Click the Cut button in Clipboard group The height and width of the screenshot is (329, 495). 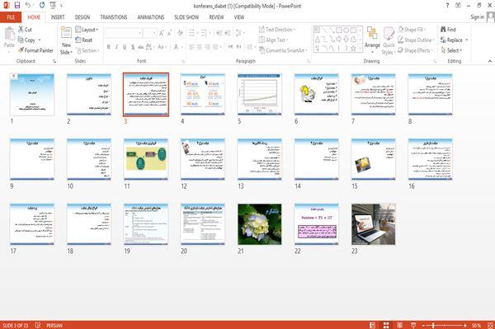(x=25, y=30)
